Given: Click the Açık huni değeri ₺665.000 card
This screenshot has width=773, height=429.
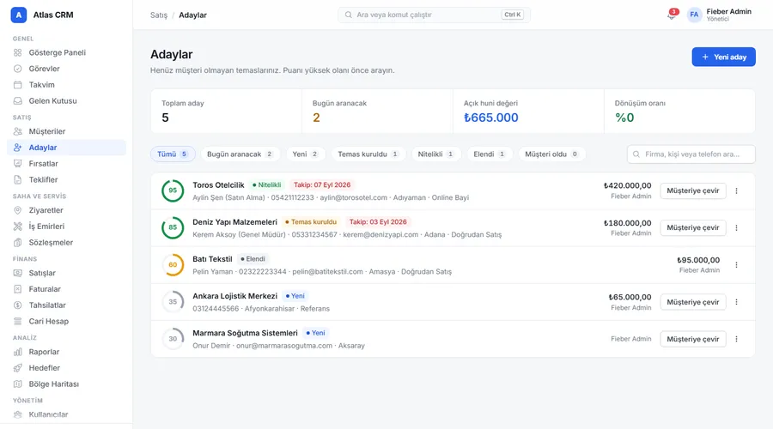Looking at the screenshot, I should point(528,112).
